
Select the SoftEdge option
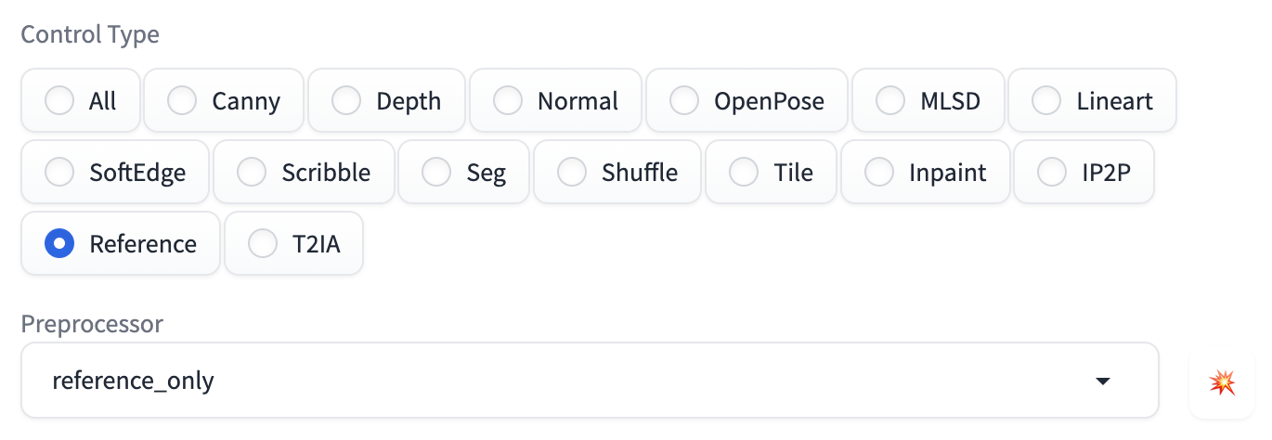click(x=60, y=172)
